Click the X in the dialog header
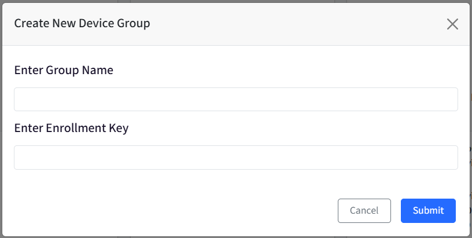The width and height of the screenshot is (472, 238). click(x=452, y=24)
